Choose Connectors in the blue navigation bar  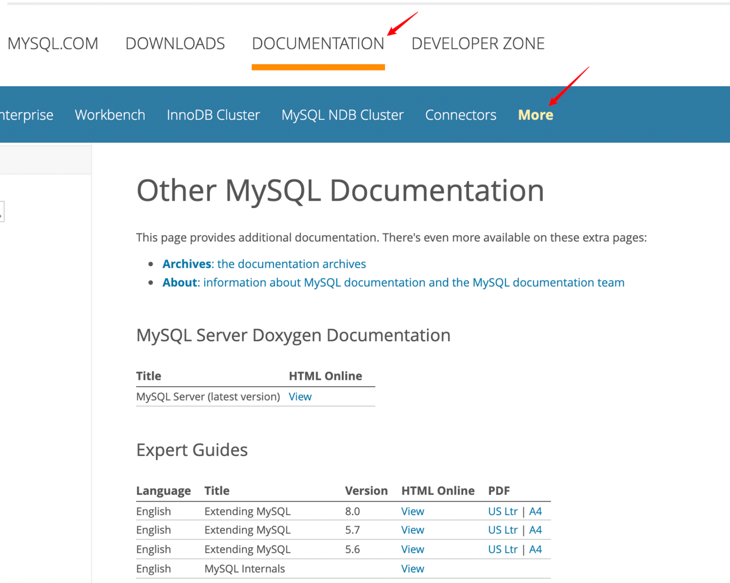coord(461,115)
